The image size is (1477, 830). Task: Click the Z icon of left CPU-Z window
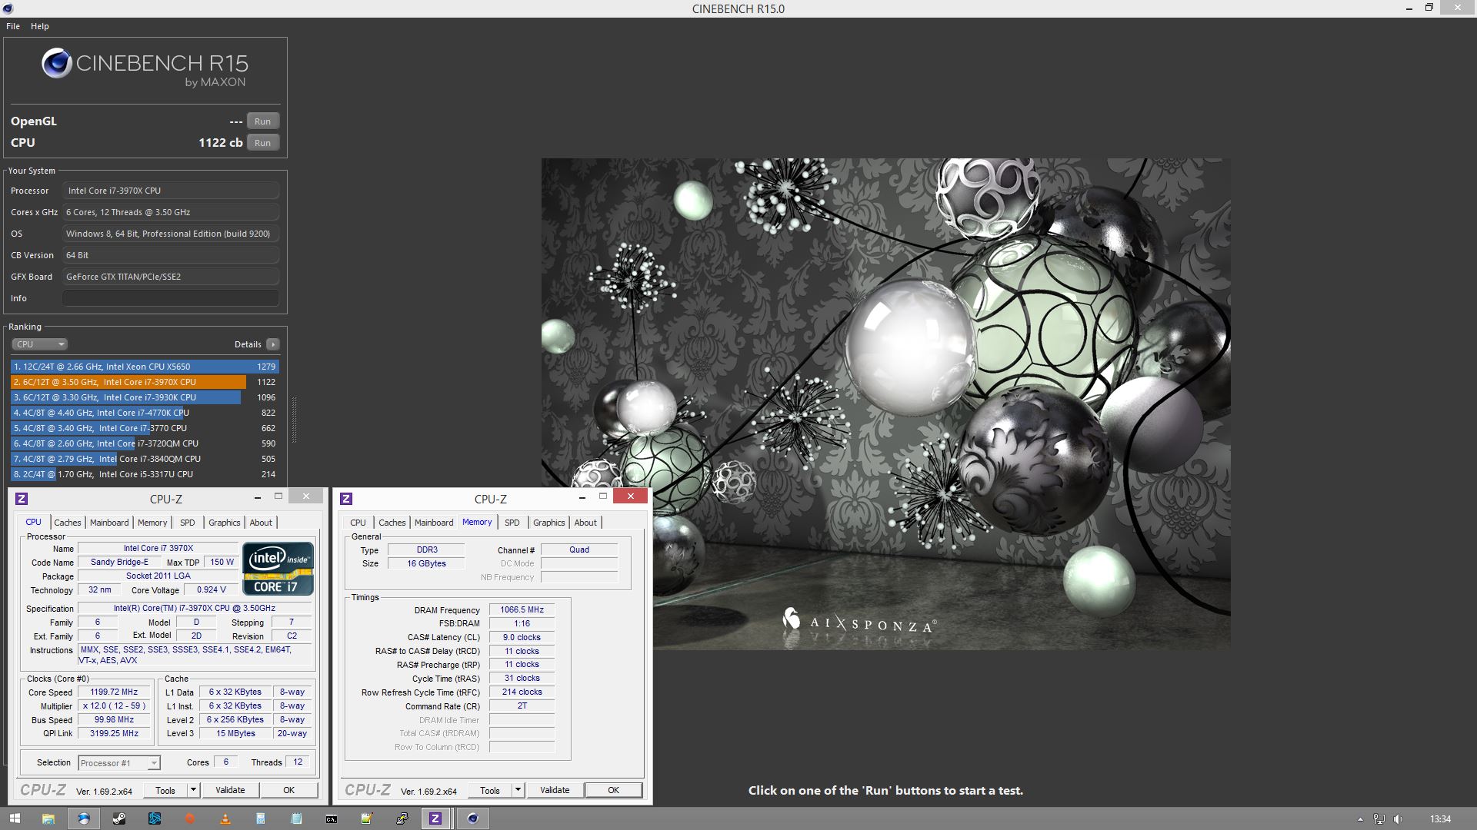pos(22,499)
